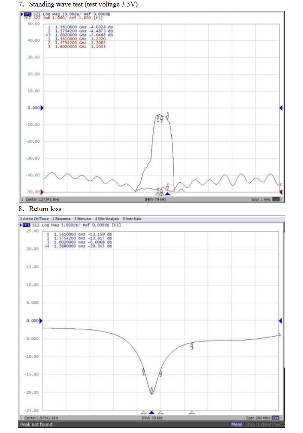Click the Peak not found status message
The image size is (303, 433).
click(36, 425)
